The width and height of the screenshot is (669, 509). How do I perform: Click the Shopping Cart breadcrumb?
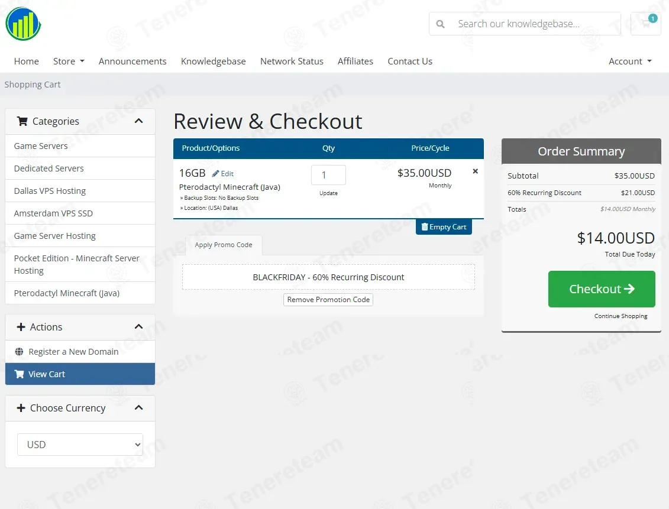33,85
